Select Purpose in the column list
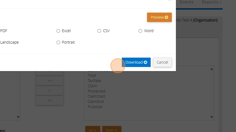 tap(95, 107)
